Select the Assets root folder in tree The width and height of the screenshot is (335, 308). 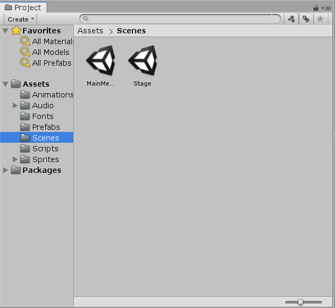tap(37, 84)
